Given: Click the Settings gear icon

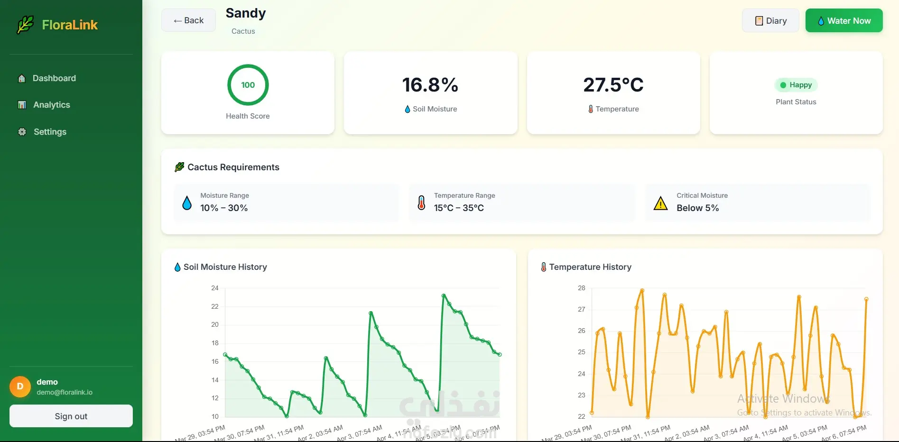Looking at the screenshot, I should (x=22, y=132).
